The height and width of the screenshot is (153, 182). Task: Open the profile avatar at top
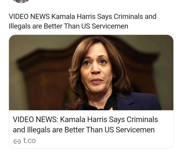tap(21, 1)
